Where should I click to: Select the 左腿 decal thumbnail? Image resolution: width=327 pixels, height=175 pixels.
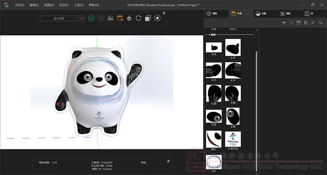(233, 93)
